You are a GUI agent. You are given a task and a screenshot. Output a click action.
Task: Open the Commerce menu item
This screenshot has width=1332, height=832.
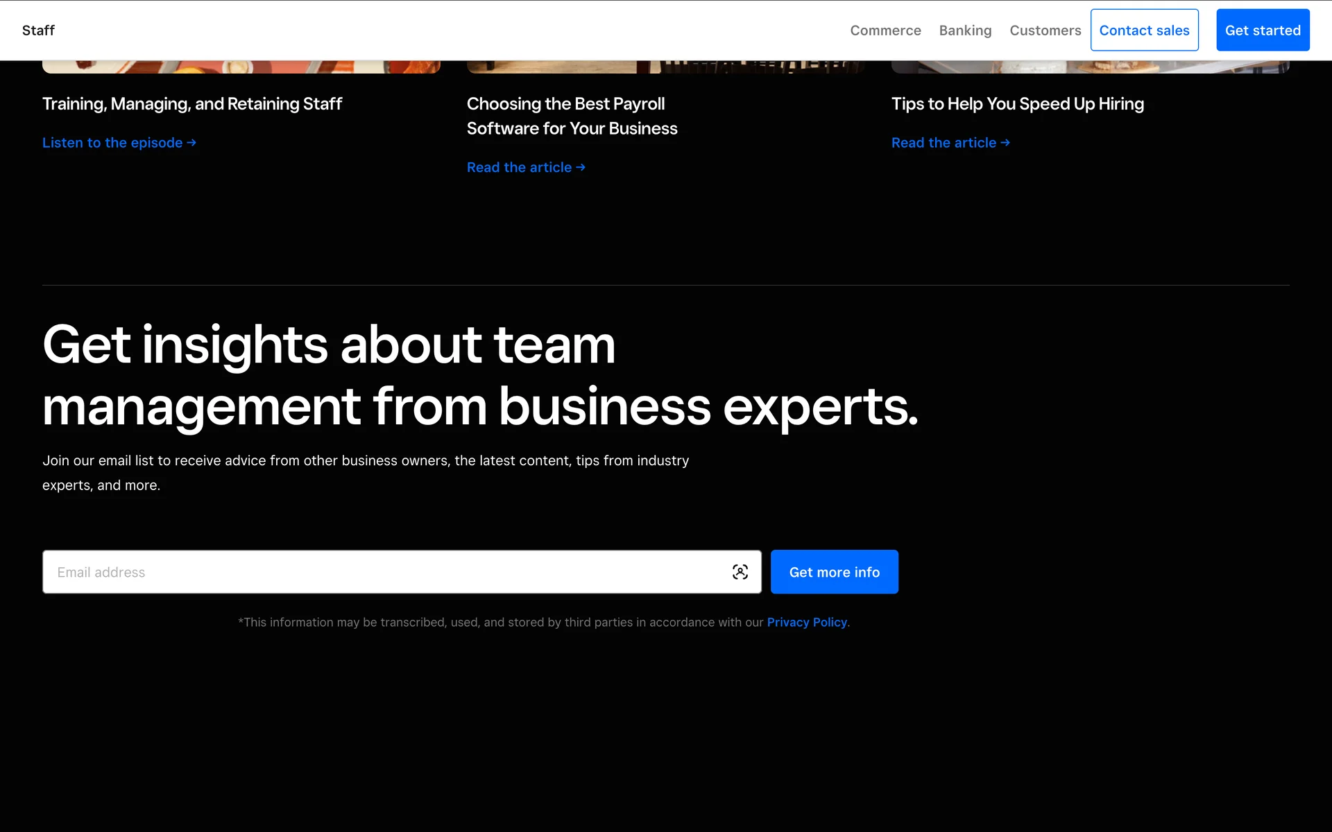tap(885, 31)
